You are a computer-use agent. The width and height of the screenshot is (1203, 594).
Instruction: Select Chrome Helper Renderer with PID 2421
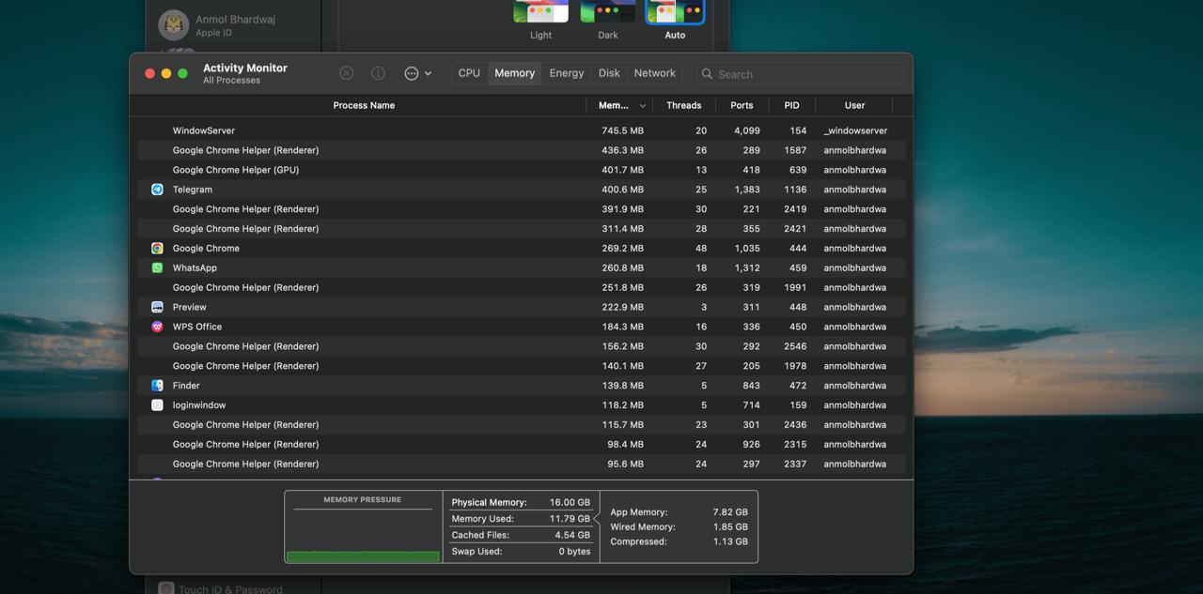coord(521,229)
